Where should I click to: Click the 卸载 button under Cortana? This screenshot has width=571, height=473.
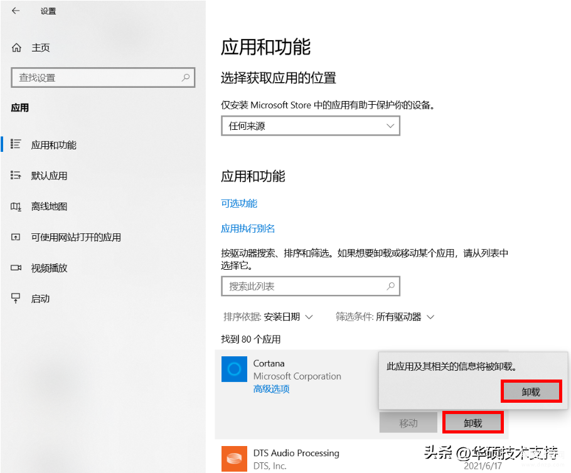(472, 423)
